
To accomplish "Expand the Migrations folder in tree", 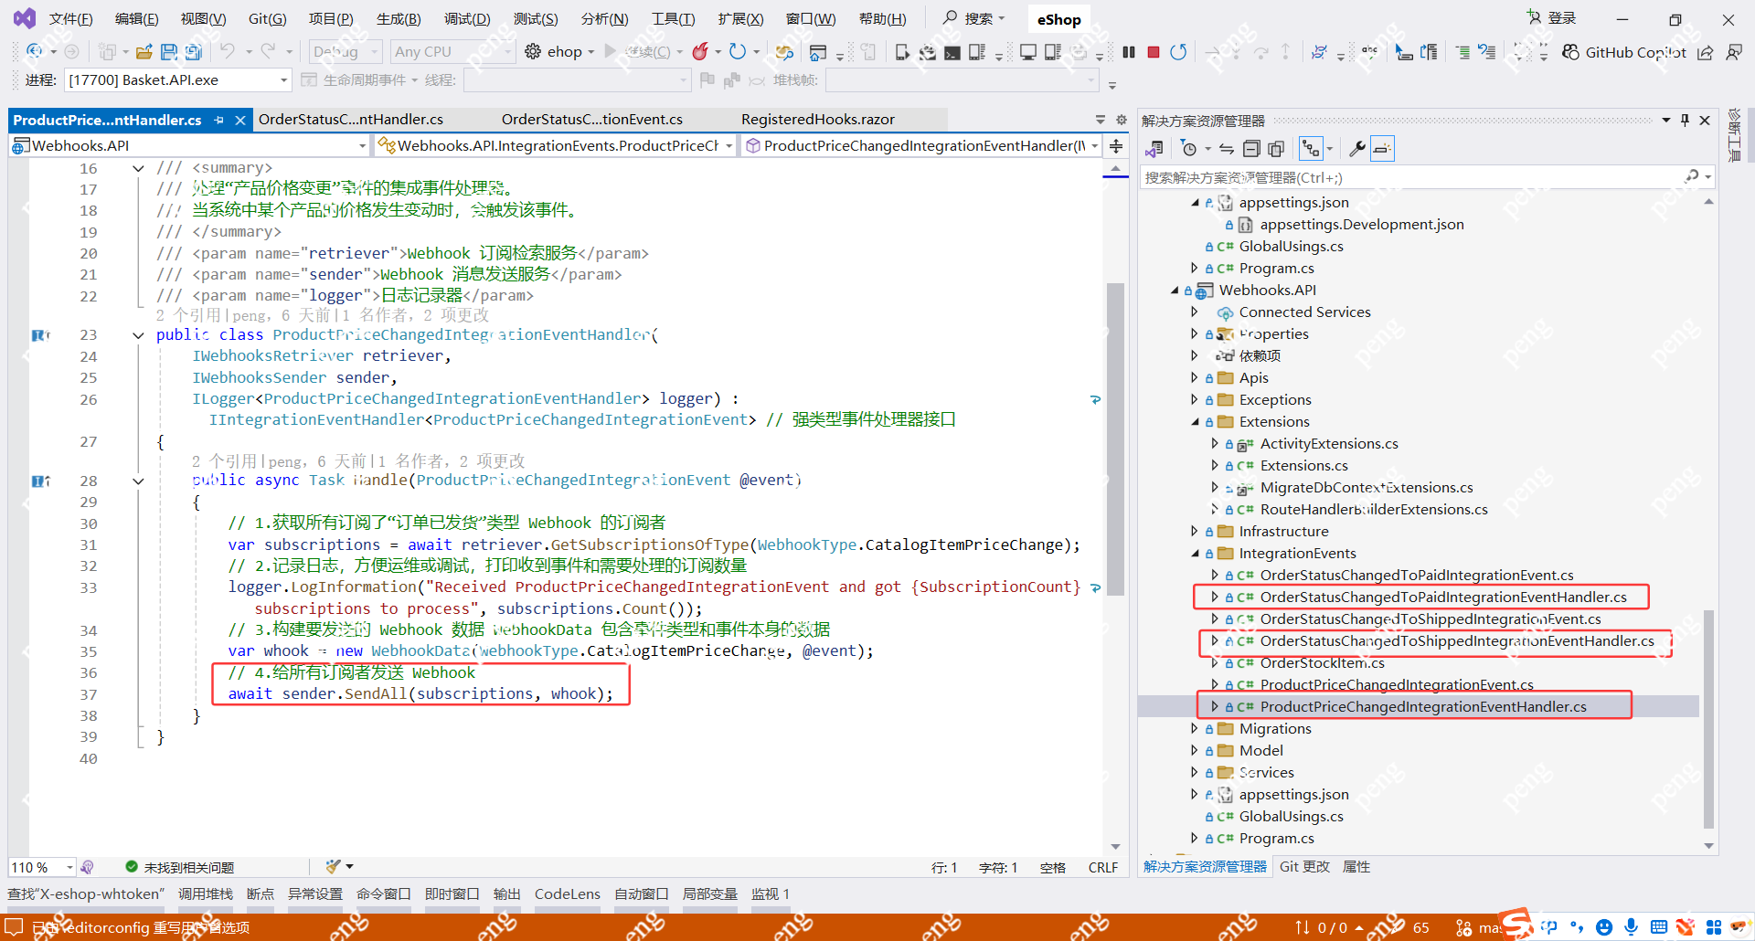I will pyautogui.click(x=1194, y=728).
